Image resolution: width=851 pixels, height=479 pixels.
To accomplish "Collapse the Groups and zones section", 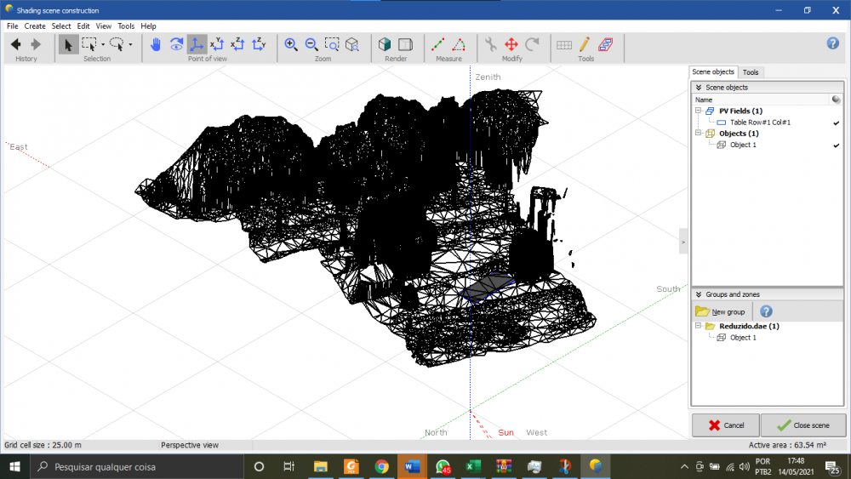I will coord(699,294).
